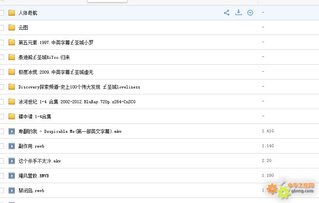This screenshot has width=319, height=203.
Task: Click folder icon of 泰迪熊 row
Action: point(12,57)
